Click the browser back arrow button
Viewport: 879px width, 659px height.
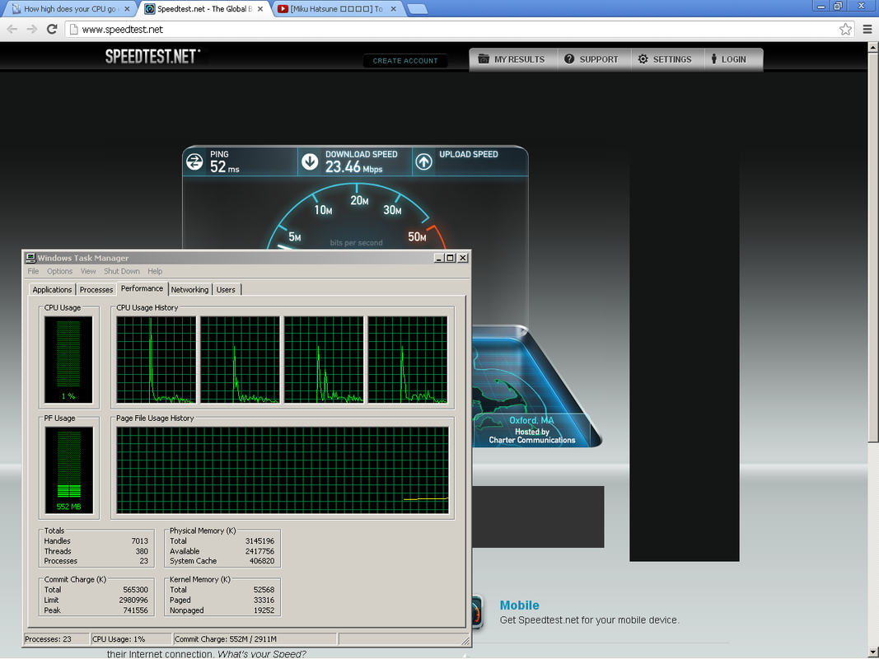pyautogui.click(x=12, y=29)
